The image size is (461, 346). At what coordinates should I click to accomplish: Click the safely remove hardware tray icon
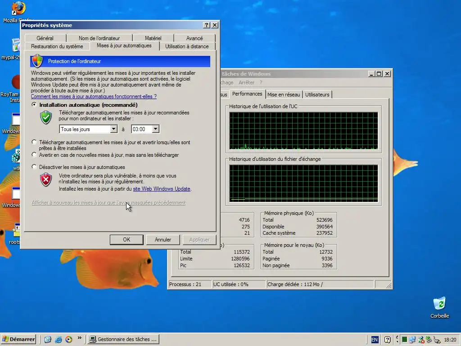point(429,340)
